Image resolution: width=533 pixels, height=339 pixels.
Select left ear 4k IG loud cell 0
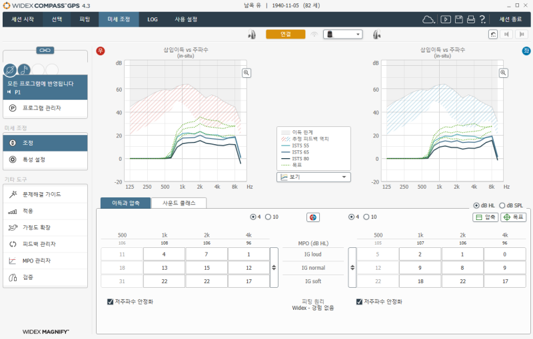click(505, 254)
